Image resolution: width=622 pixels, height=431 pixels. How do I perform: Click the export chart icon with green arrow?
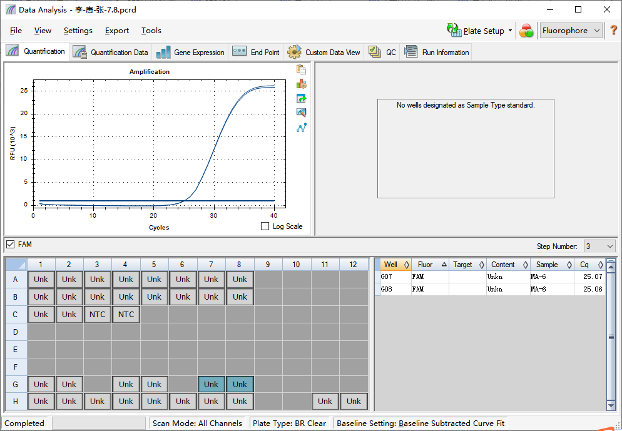pyautogui.click(x=301, y=98)
